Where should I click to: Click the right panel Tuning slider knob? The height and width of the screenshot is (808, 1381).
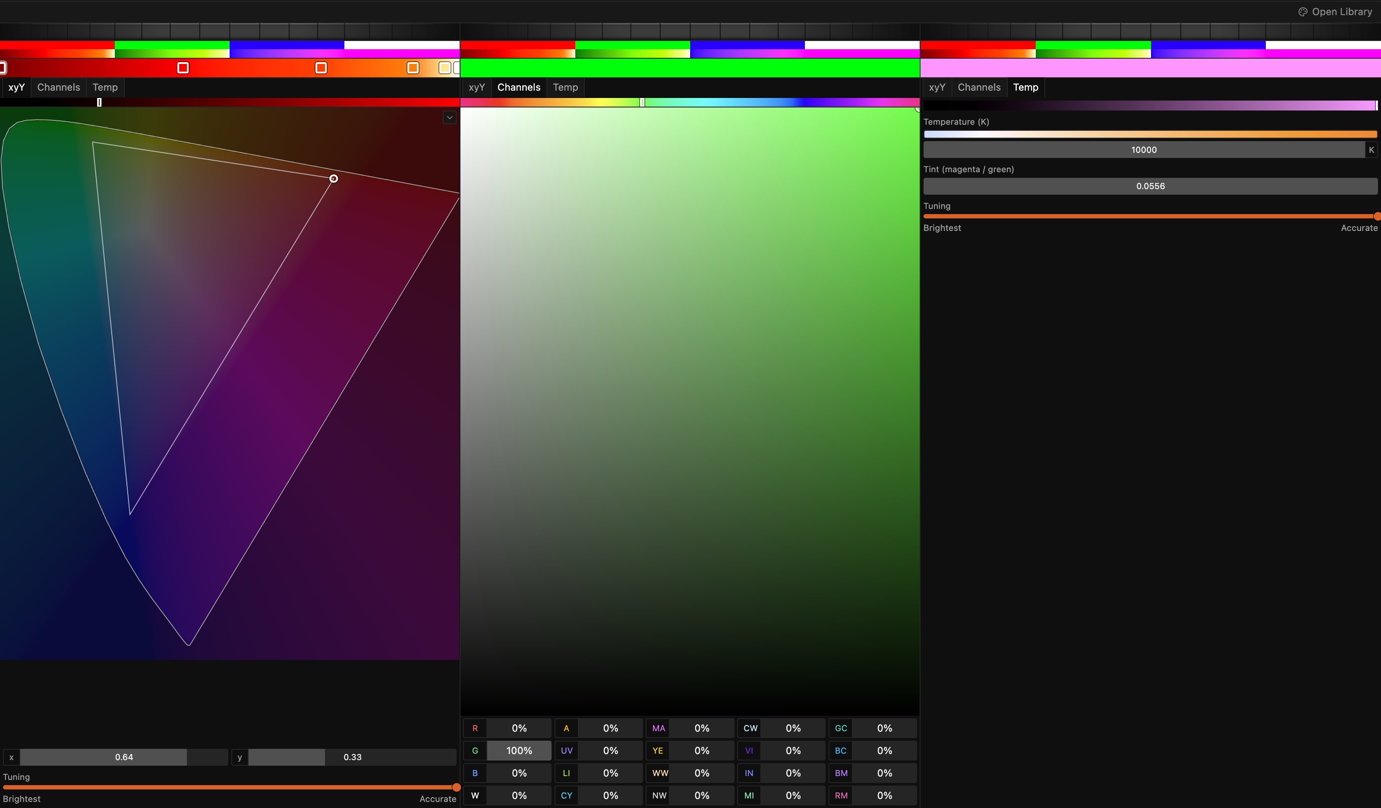click(1377, 217)
